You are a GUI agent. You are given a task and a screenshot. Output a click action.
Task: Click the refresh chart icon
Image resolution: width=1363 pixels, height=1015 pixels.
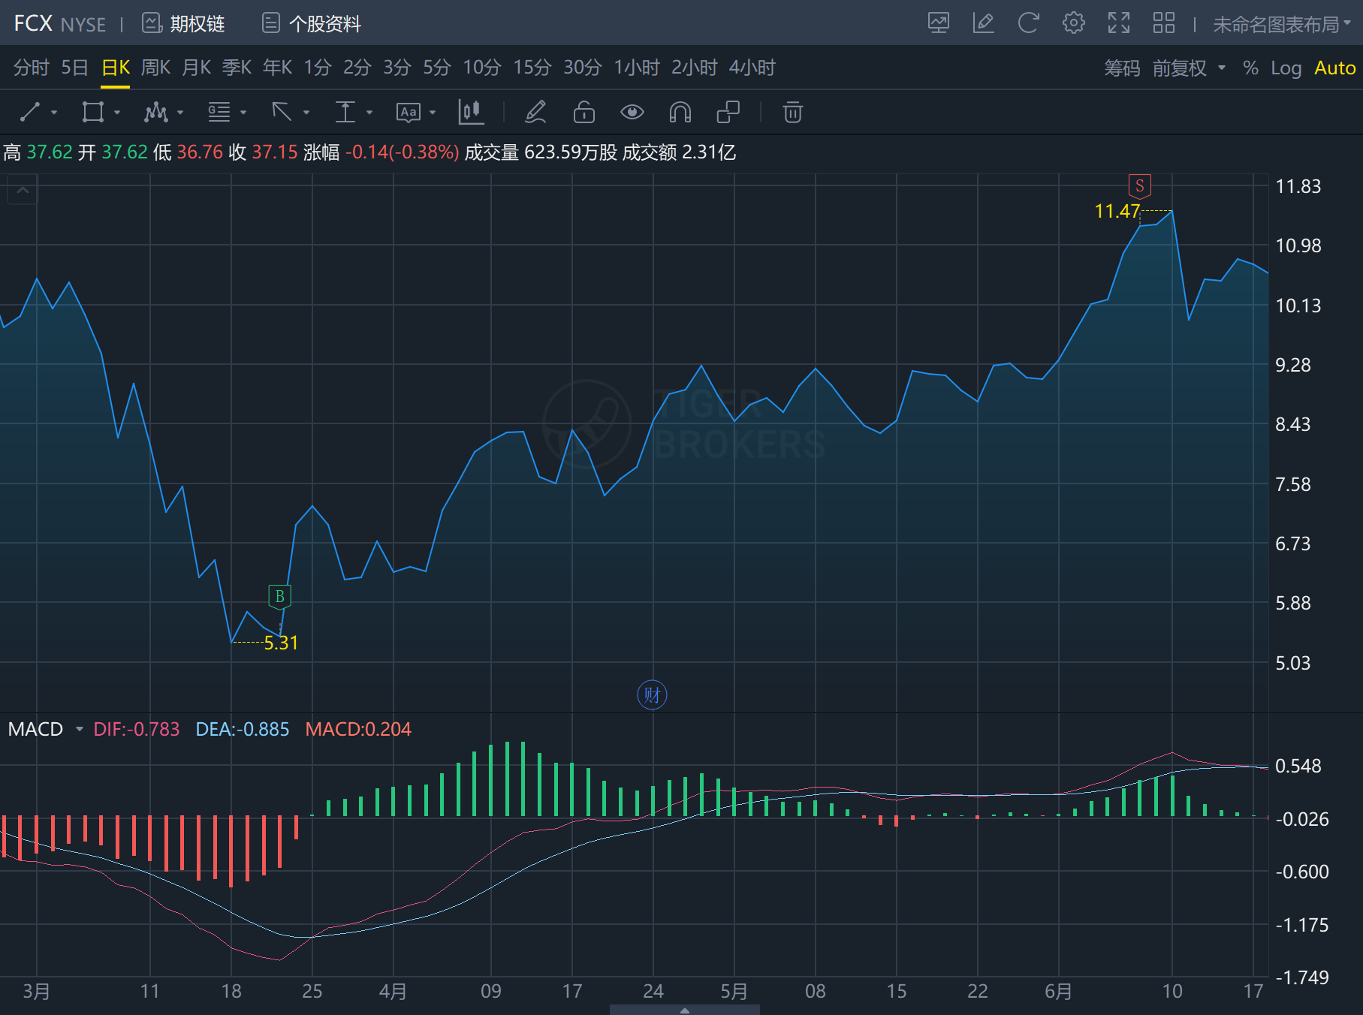[x=1028, y=23]
